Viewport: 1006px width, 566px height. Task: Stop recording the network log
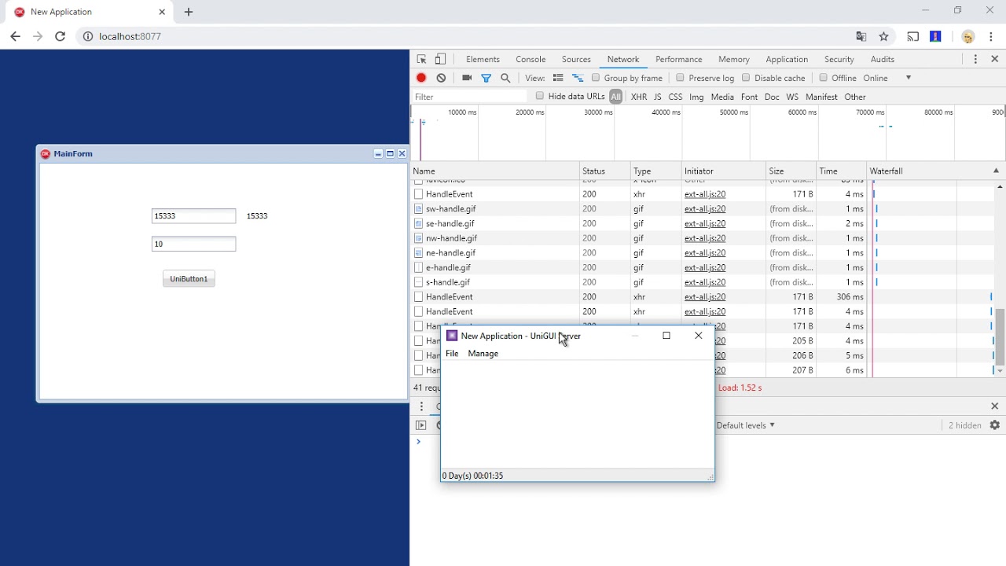421,78
